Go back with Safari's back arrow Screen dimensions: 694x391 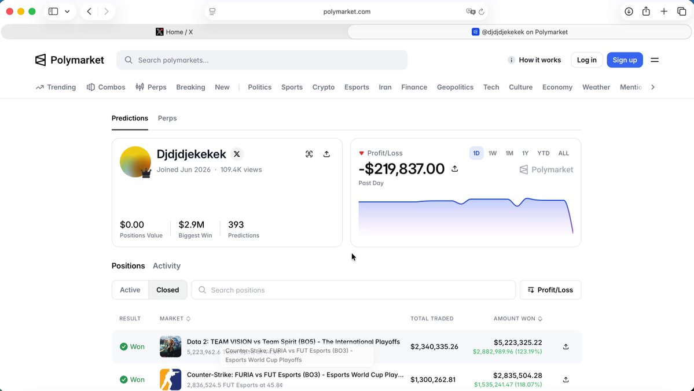[x=89, y=12]
